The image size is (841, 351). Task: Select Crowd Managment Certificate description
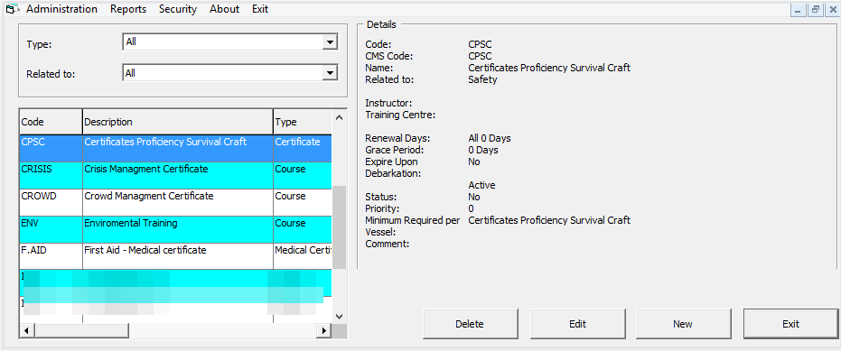click(178, 202)
